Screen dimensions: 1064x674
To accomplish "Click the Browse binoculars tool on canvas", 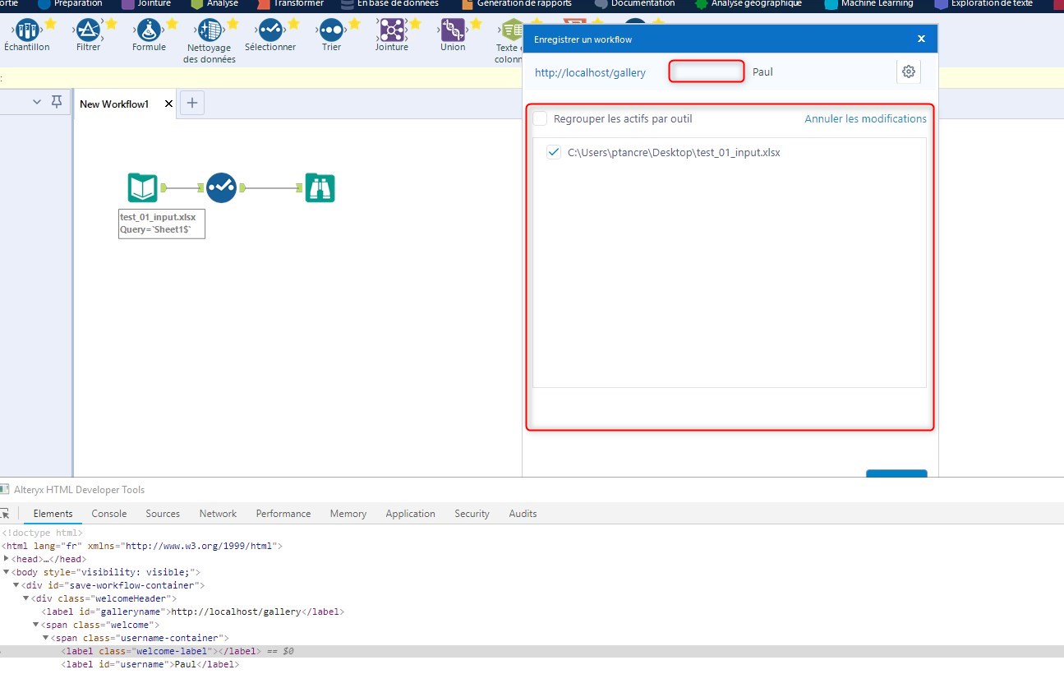I will point(320,187).
